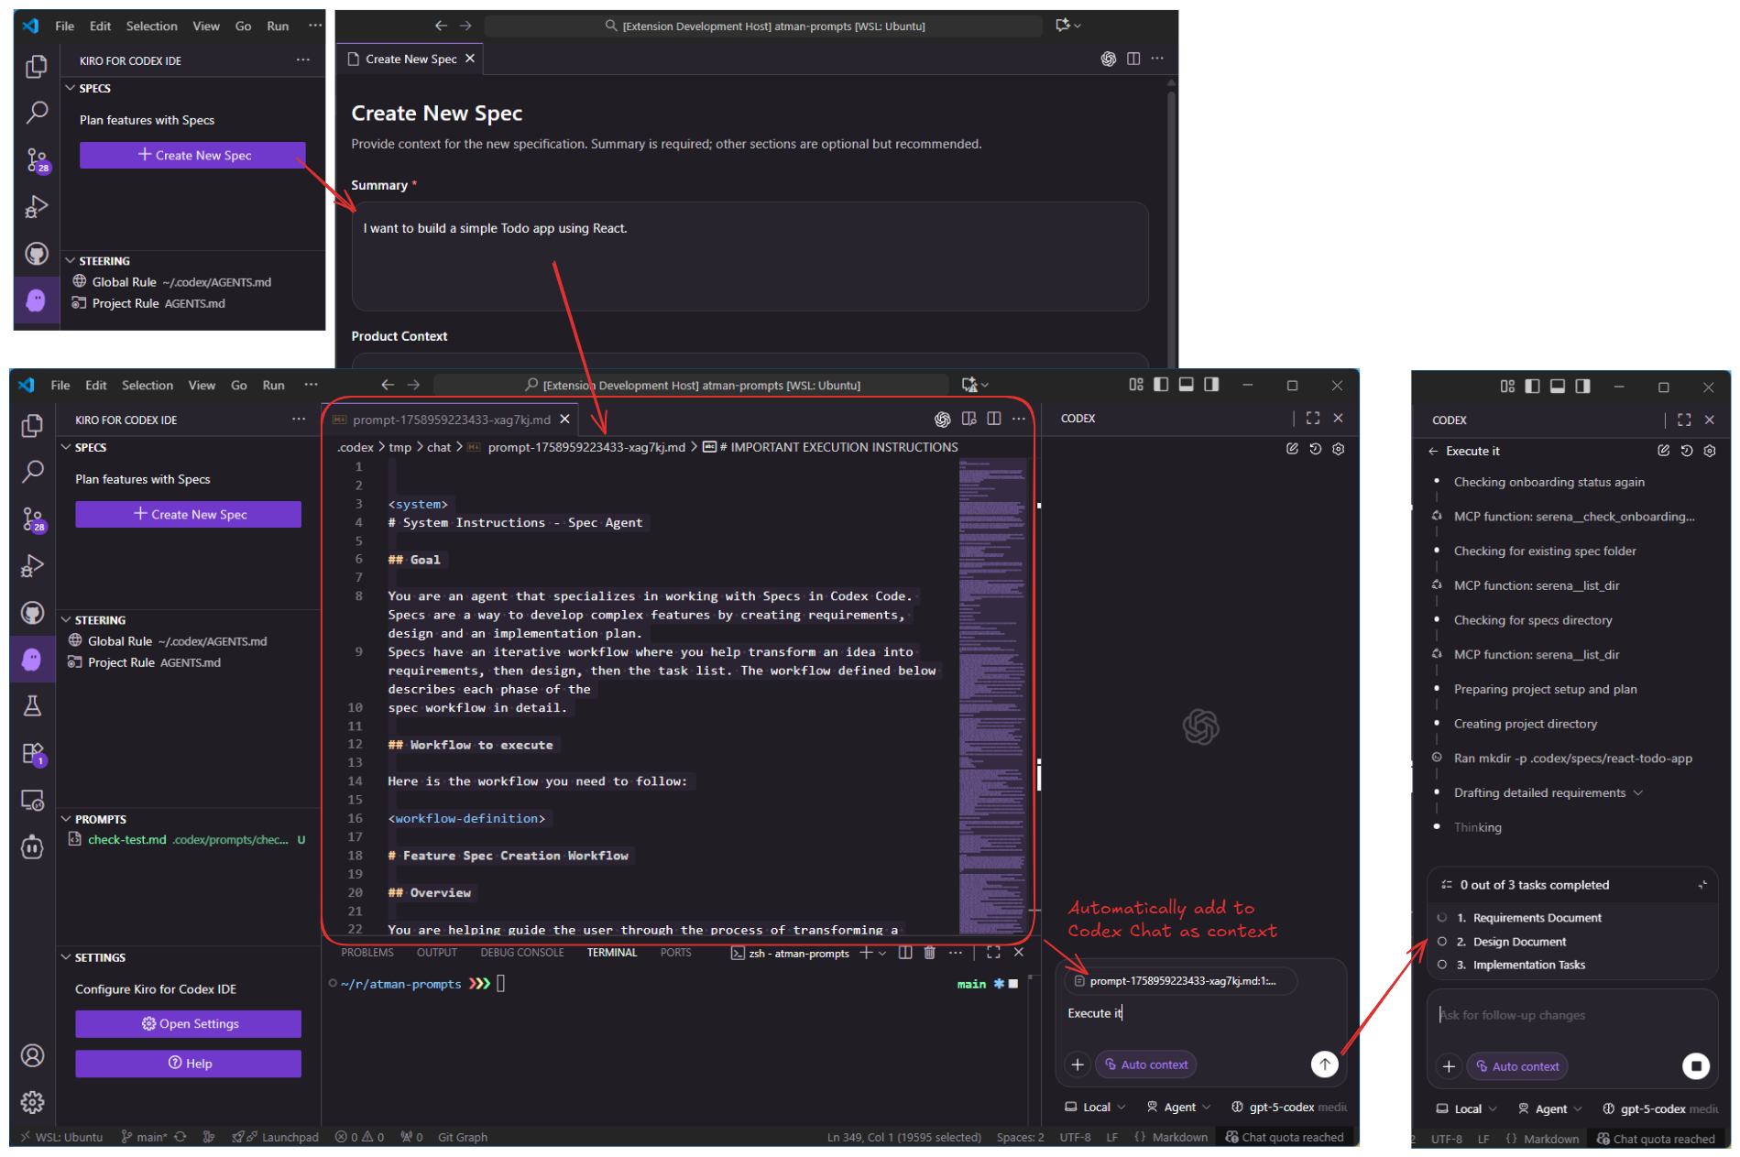Screen dimensions: 1740x1157
Task: Select the circle beside Implementation Tasks
Action: point(1442,965)
